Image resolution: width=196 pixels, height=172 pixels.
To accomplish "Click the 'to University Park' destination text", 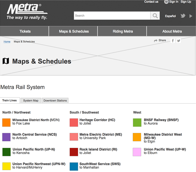I will coord(93,138).
